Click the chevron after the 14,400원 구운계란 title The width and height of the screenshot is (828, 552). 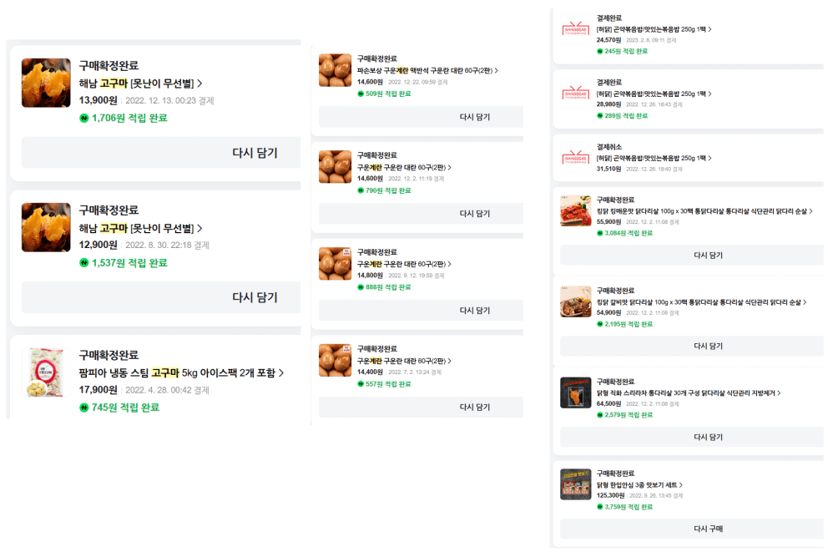449,361
